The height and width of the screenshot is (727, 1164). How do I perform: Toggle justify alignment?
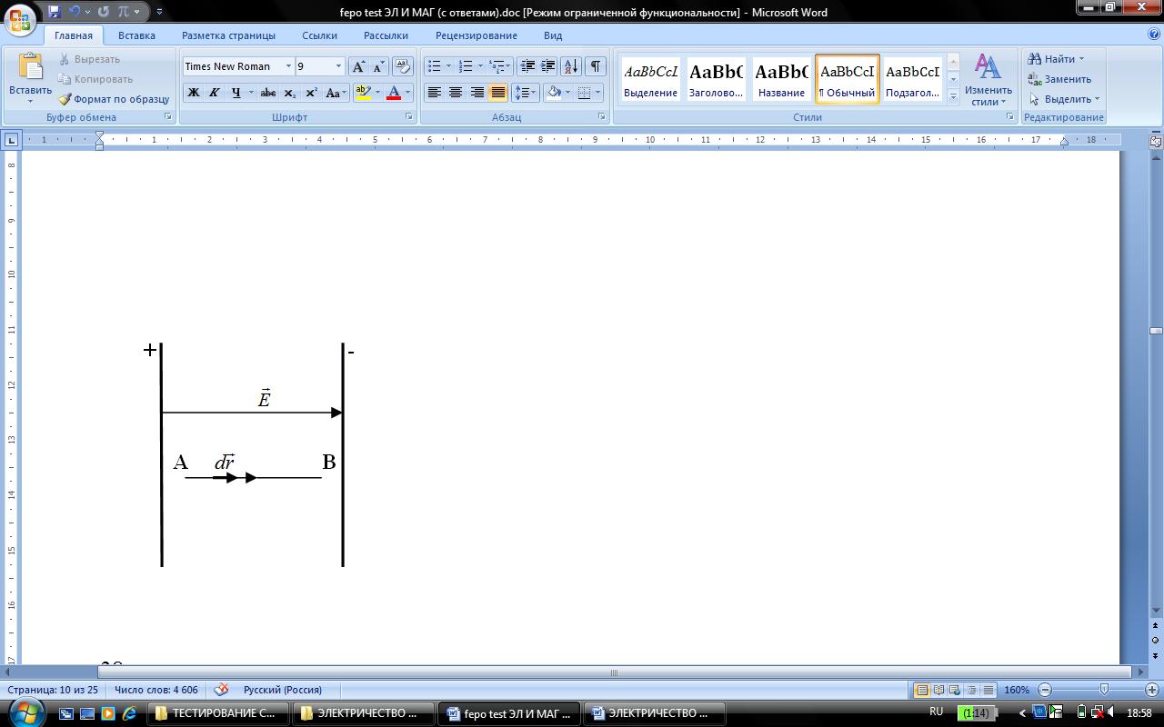[x=497, y=93]
